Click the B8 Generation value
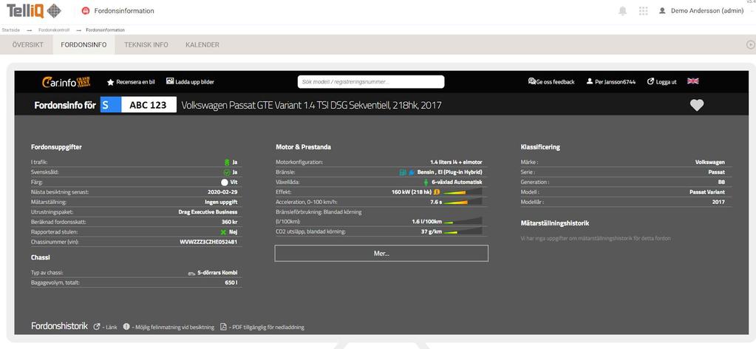 (x=721, y=182)
